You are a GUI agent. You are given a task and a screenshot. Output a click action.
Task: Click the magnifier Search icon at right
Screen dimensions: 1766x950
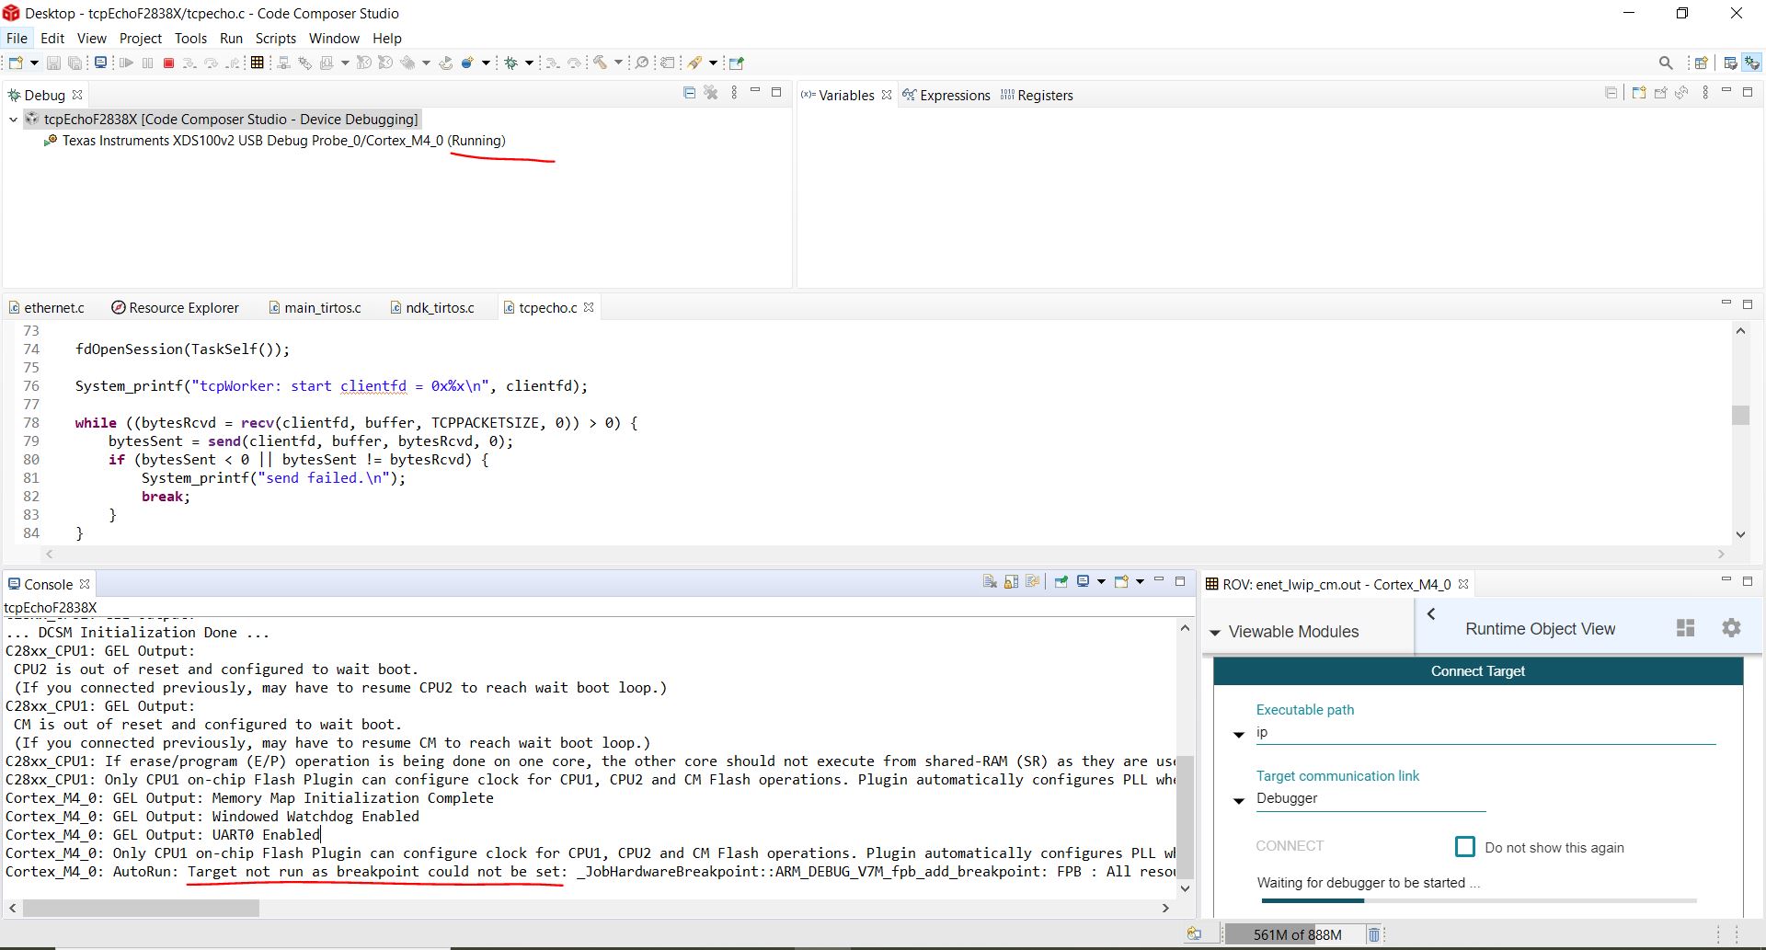1666,63
